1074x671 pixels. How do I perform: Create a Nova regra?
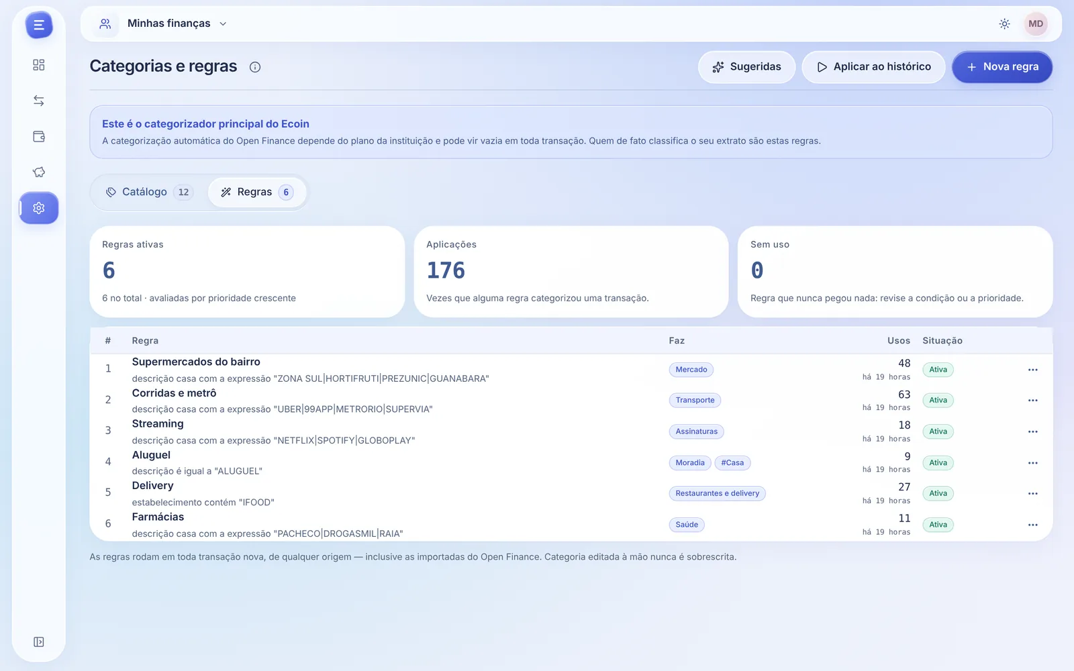point(1002,67)
